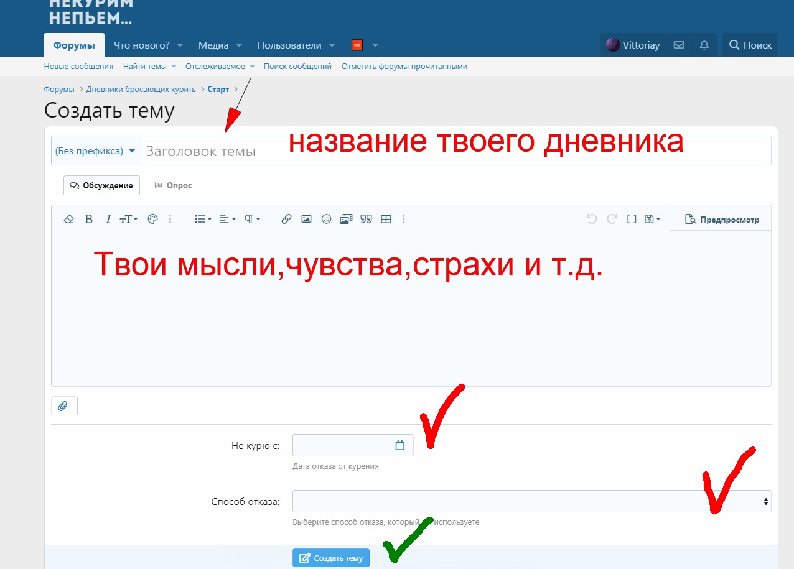Screen dimensions: 794x569
Task: Open the text color palette
Action: pos(152,218)
